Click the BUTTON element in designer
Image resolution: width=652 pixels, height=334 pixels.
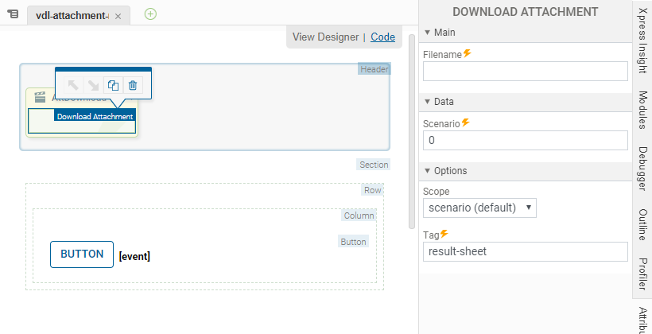point(82,254)
